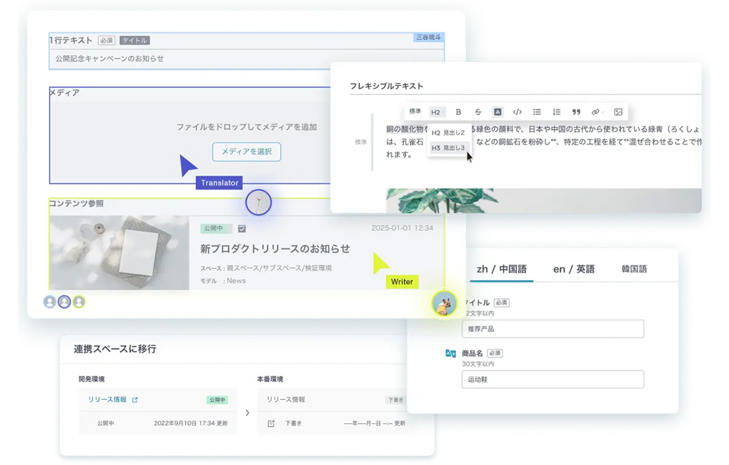
Task: Click the モデル : News text
Action: pos(223,281)
